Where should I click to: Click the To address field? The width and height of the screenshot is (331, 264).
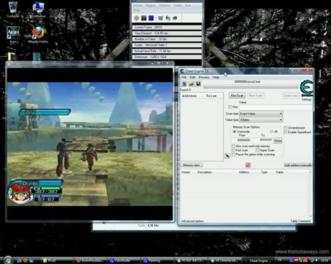tap(264, 140)
